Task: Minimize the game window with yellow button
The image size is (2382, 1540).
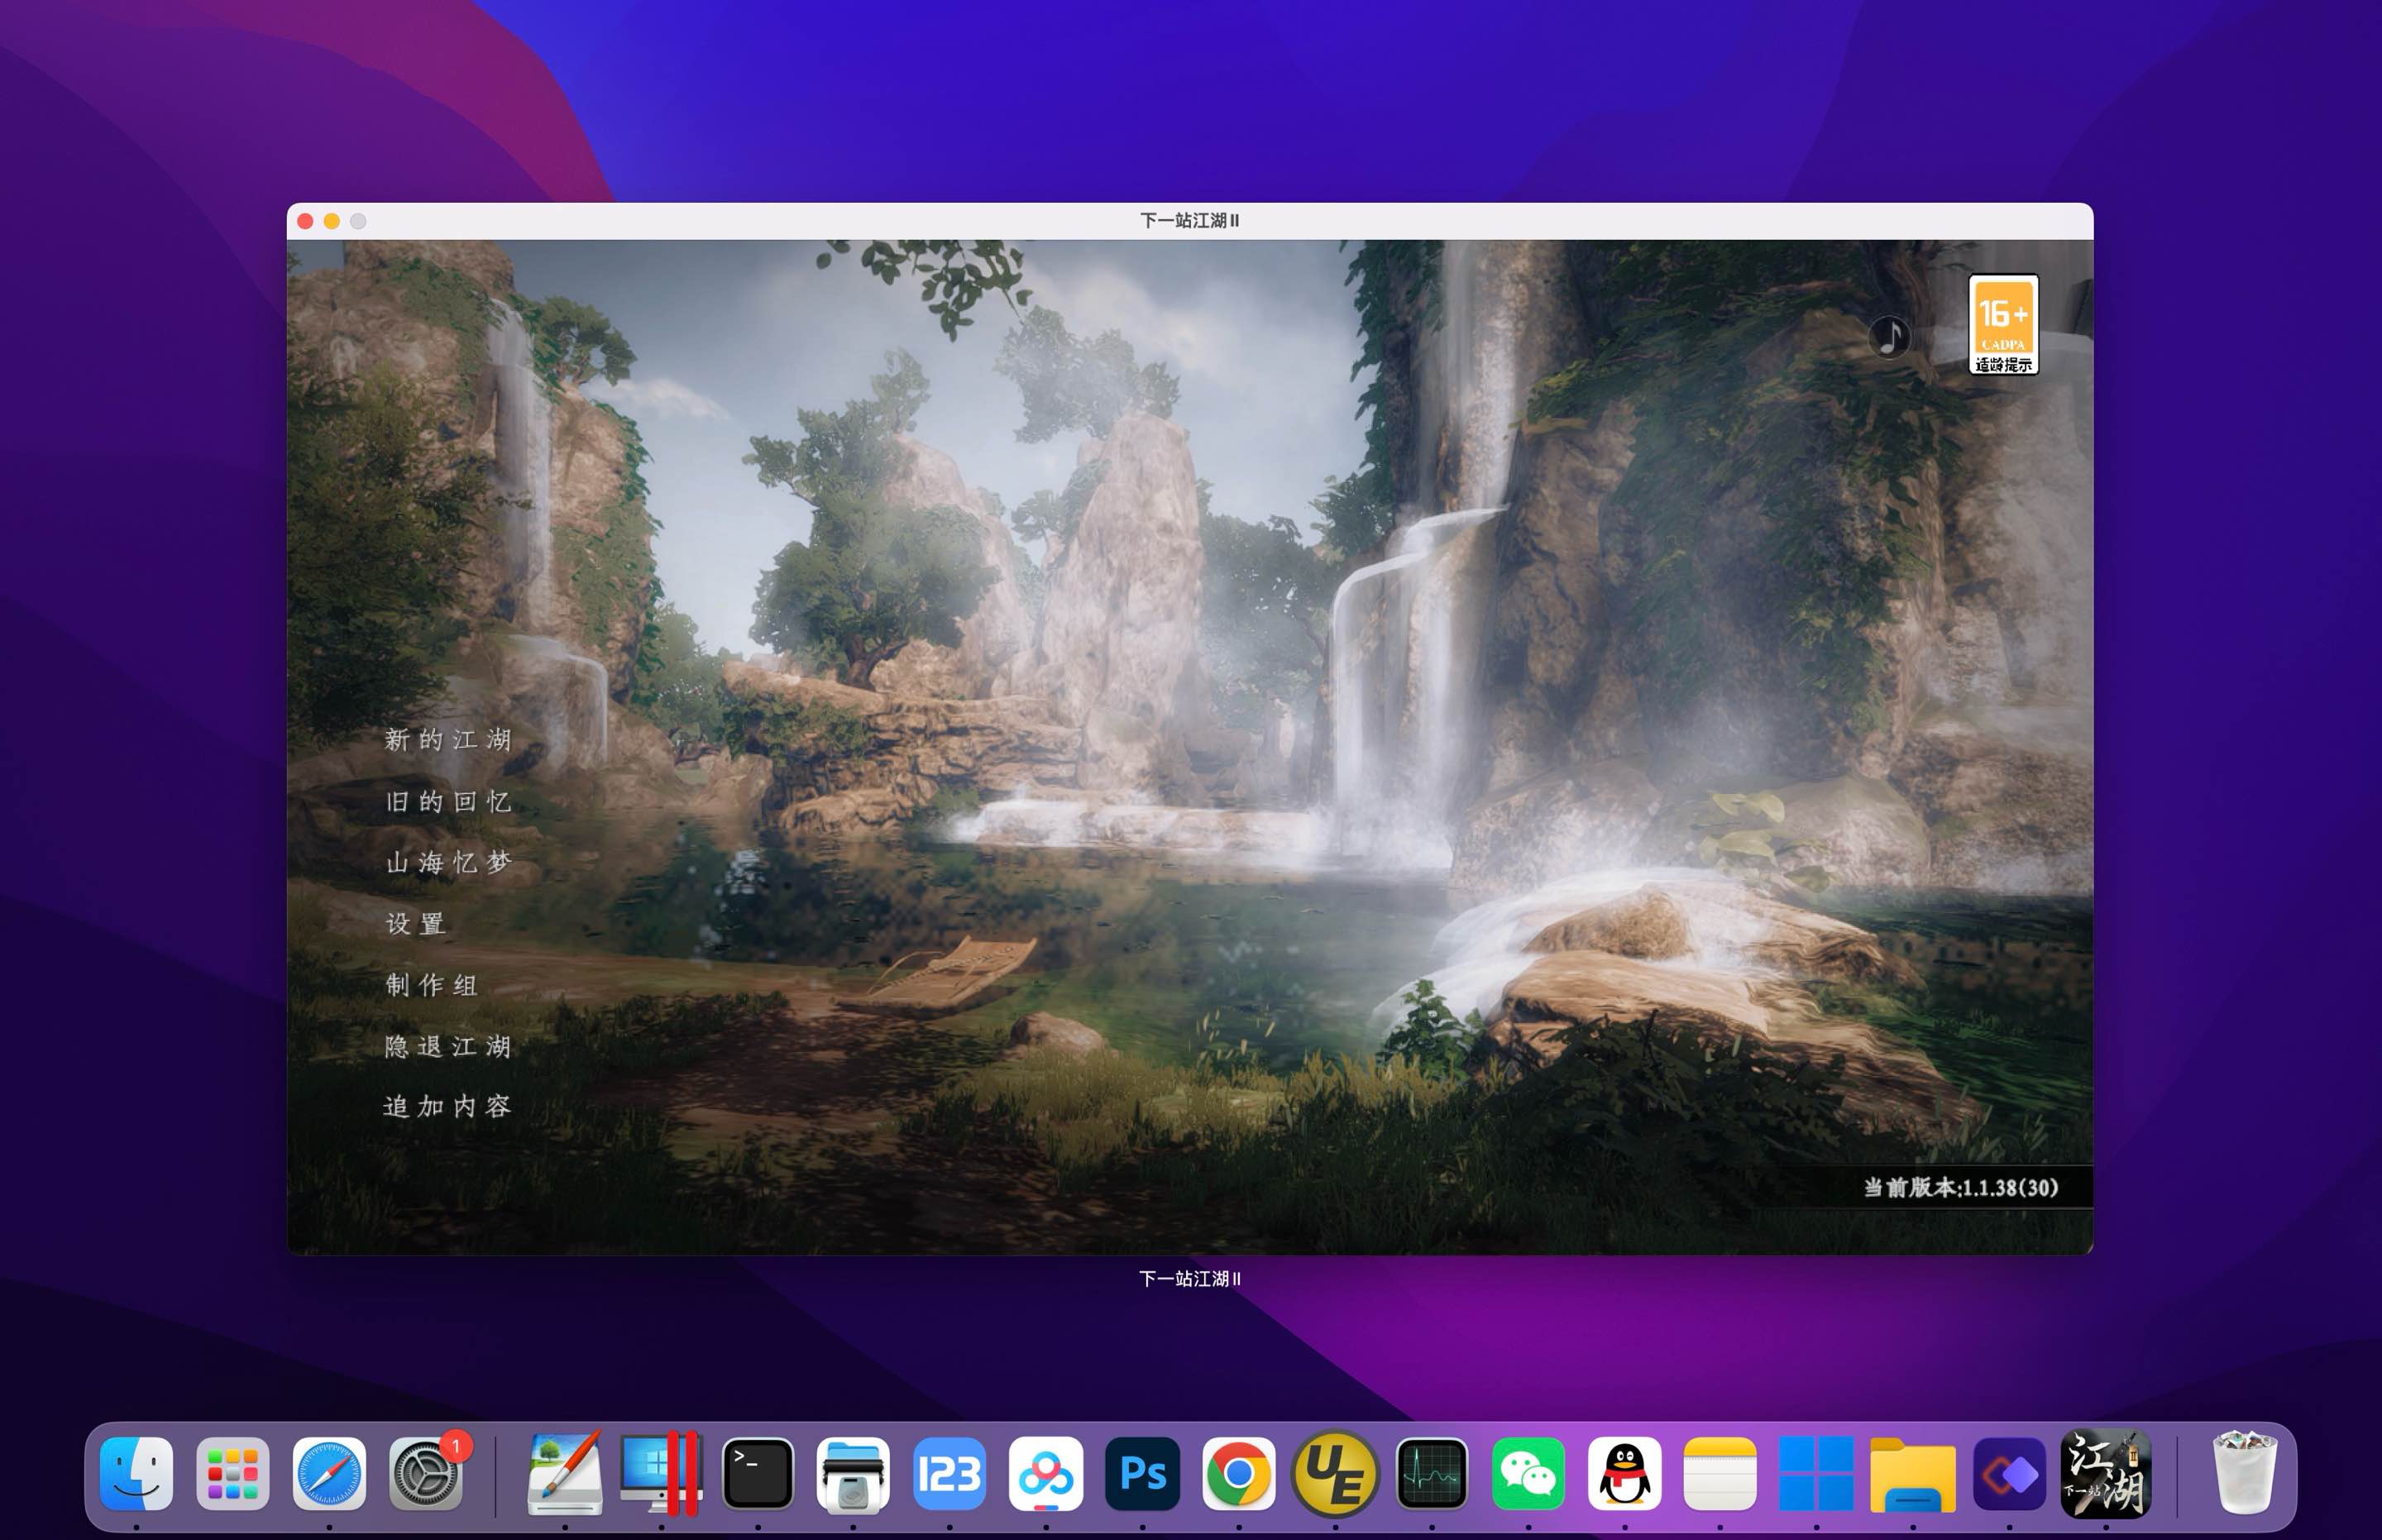Action: click(332, 221)
